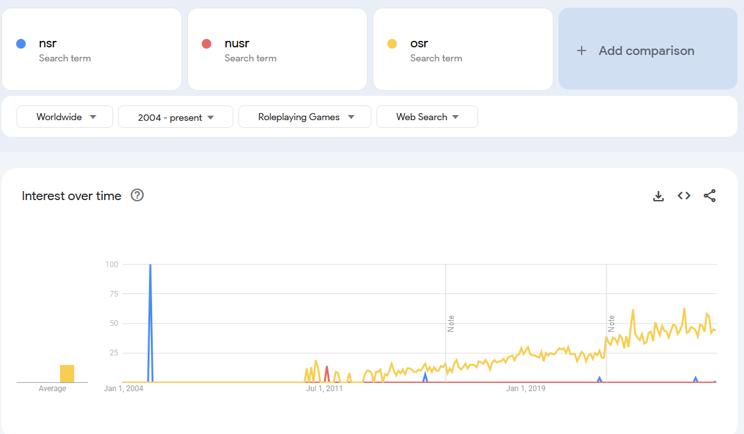Click the 75 y-axis label
The width and height of the screenshot is (744, 434).
pos(113,294)
